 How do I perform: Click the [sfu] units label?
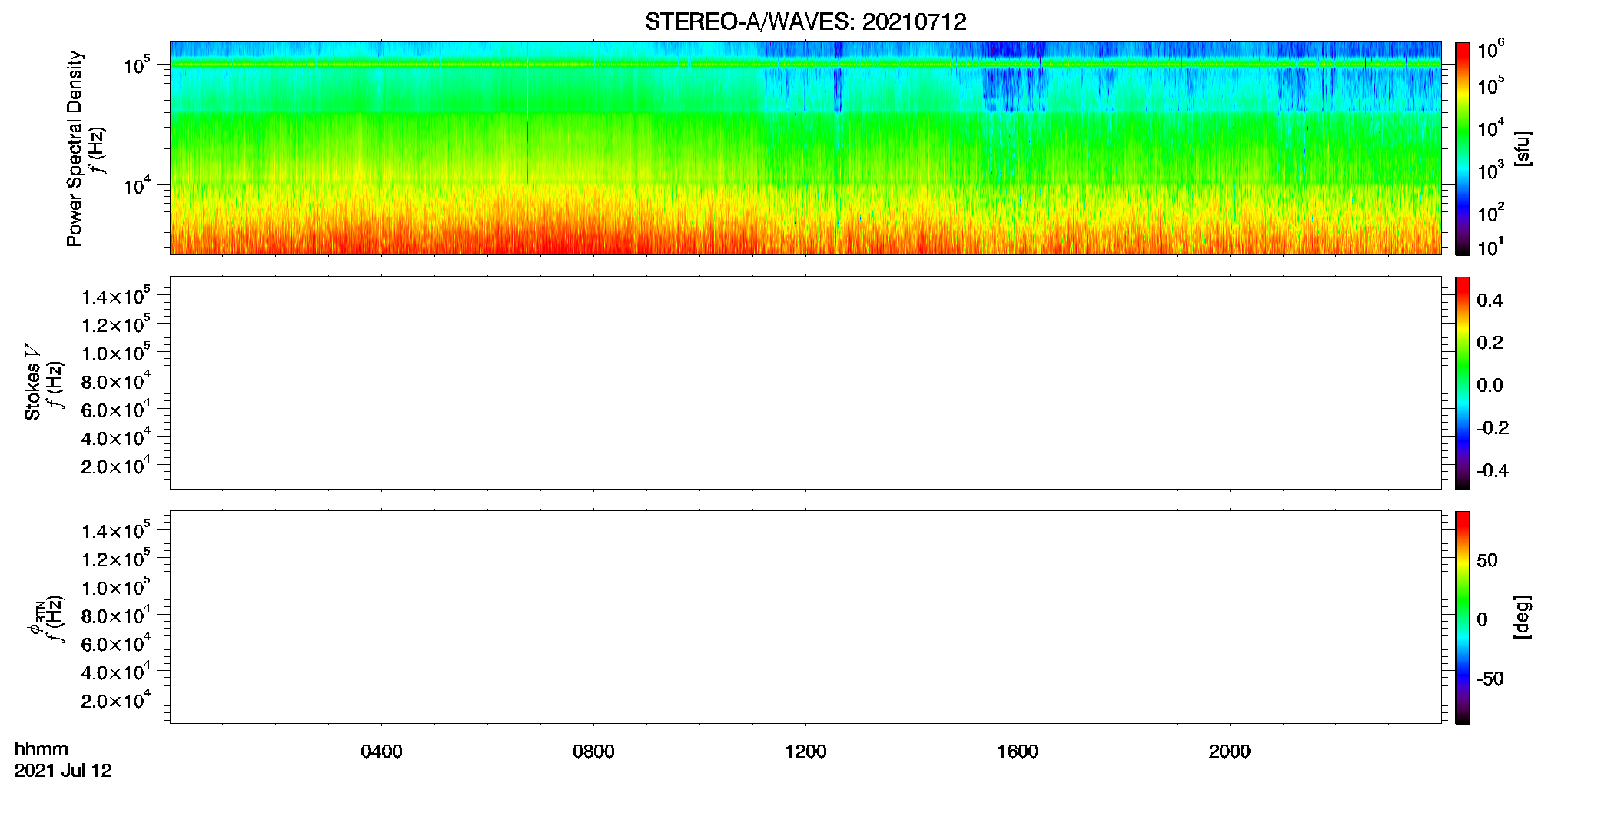click(x=1523, y=149)
